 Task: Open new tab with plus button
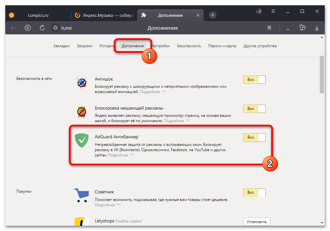213,15
